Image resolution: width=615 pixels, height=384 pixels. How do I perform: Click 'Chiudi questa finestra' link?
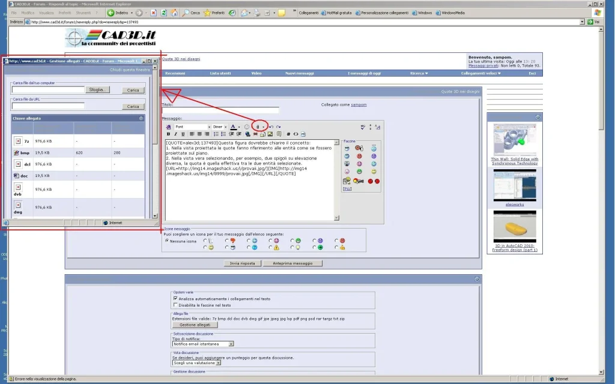point(130,70)
